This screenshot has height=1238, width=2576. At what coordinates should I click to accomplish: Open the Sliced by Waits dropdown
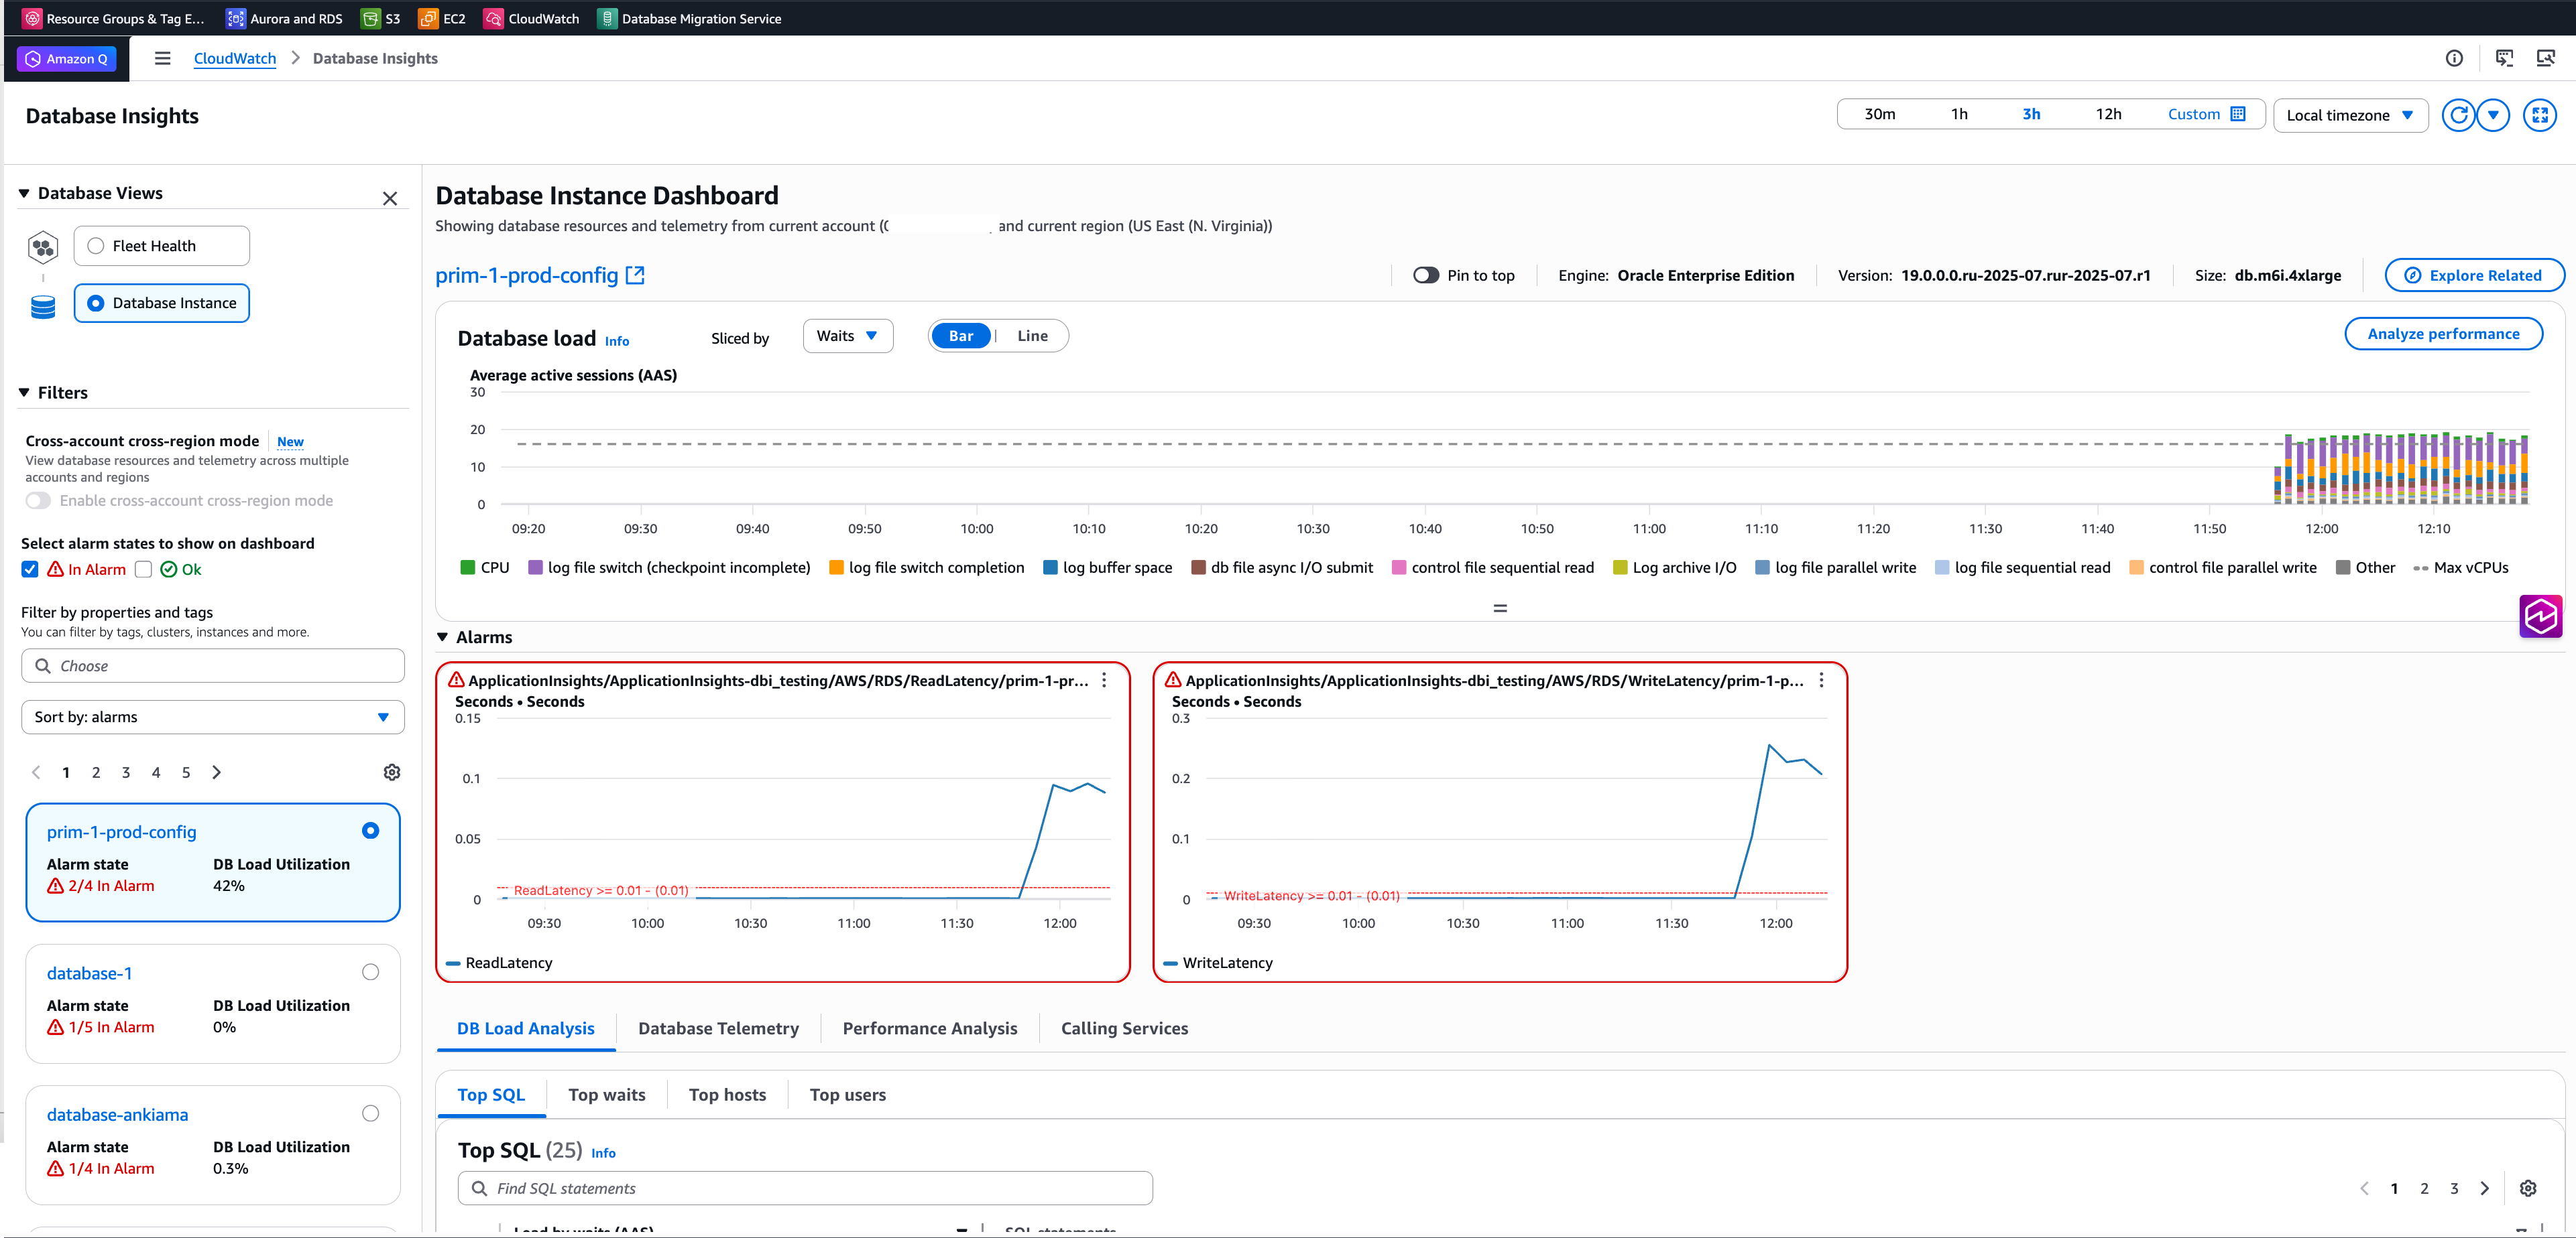coord(848,336)
